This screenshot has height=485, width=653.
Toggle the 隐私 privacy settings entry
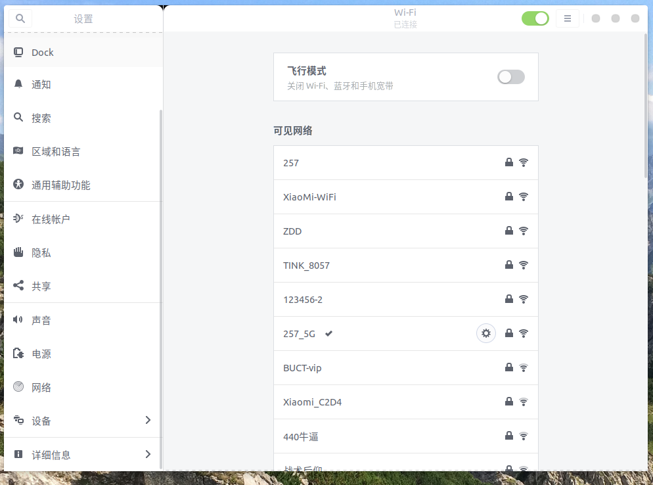coord(42,252)
